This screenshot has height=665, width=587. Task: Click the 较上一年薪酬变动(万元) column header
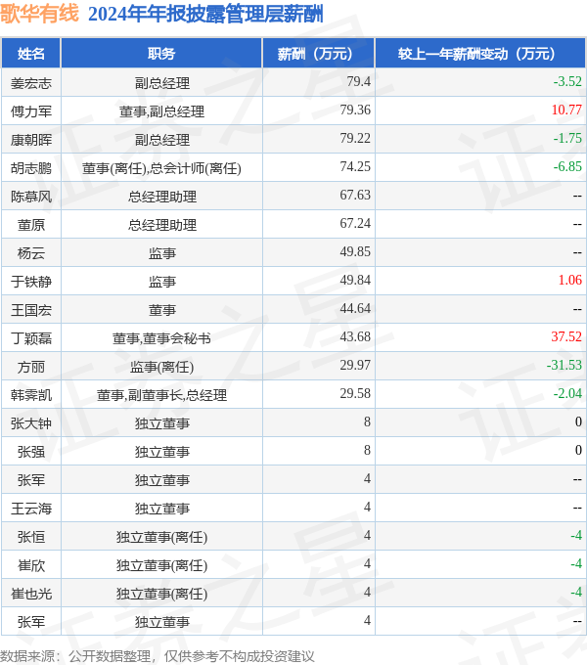480,54
